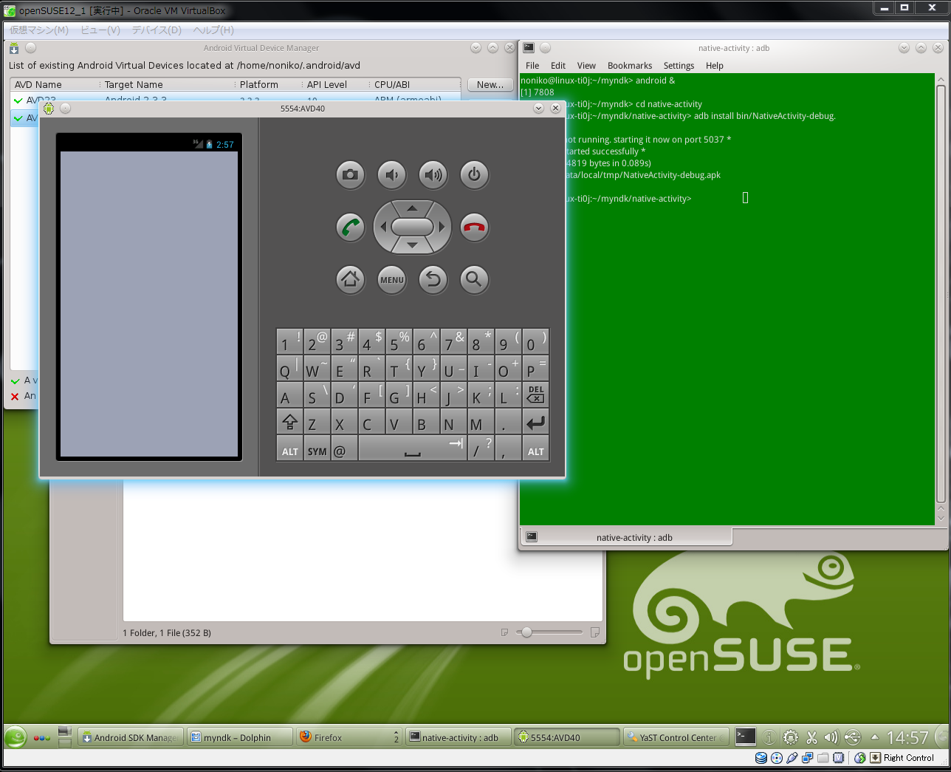Click the volume speaker icon in system tray
The image size is (951, 772).
click(831, 737)
